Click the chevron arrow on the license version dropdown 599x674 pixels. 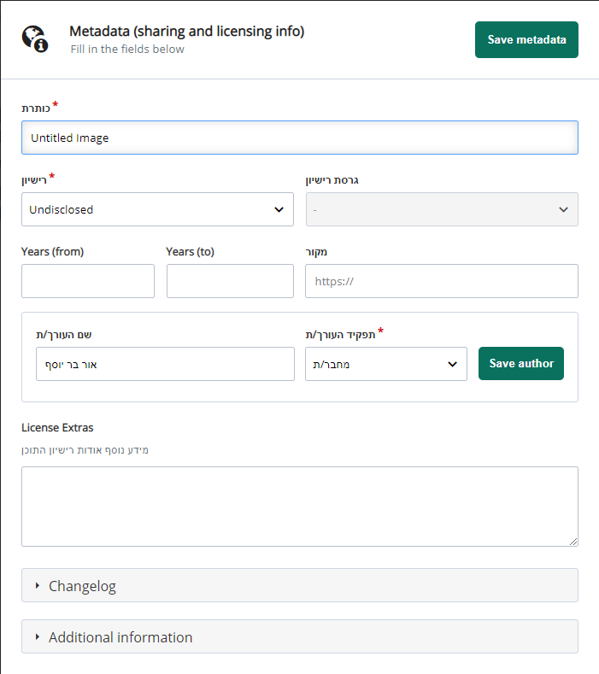point(563,209)
